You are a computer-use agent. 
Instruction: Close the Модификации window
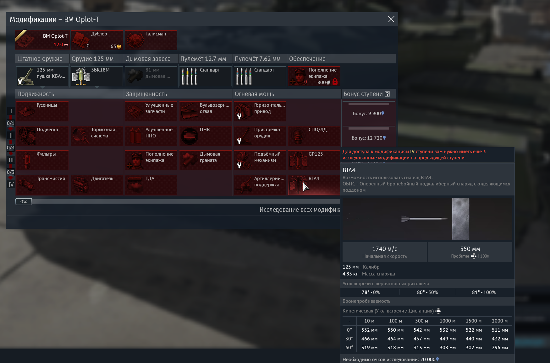pyautogui.click(x=391, y=19)
